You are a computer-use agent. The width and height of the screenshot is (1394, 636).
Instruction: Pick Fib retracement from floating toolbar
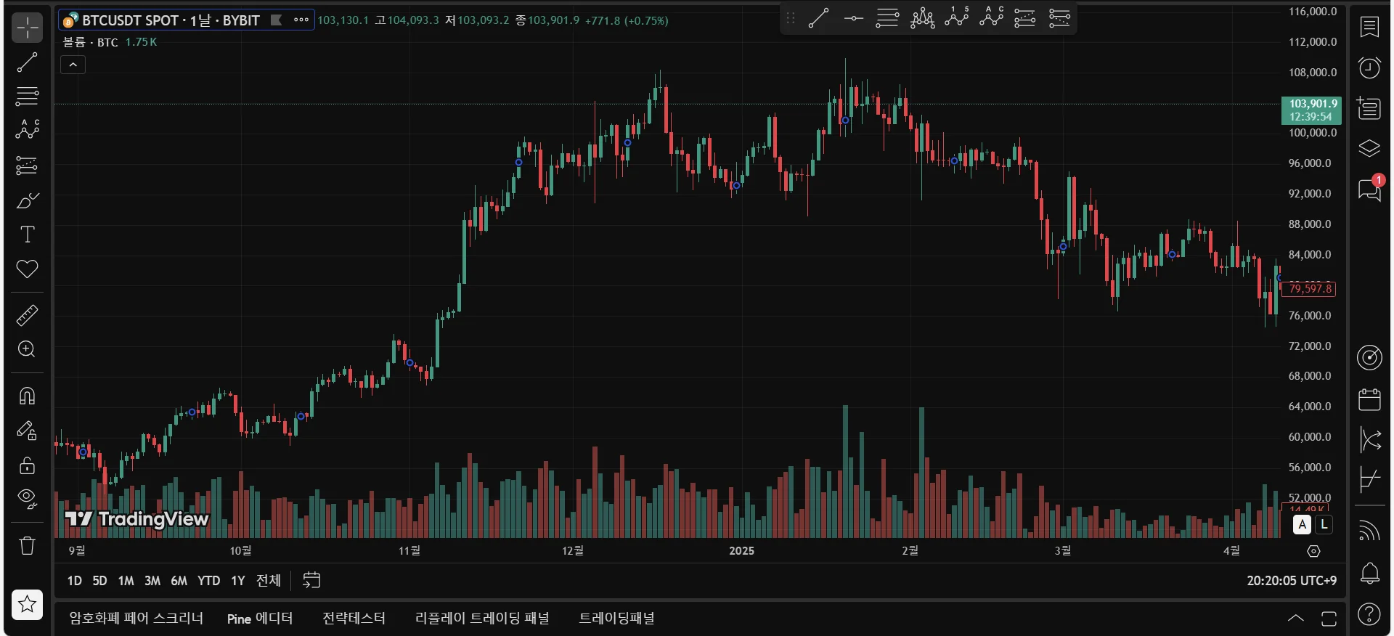pyautogui.click(x=887, y=18)
